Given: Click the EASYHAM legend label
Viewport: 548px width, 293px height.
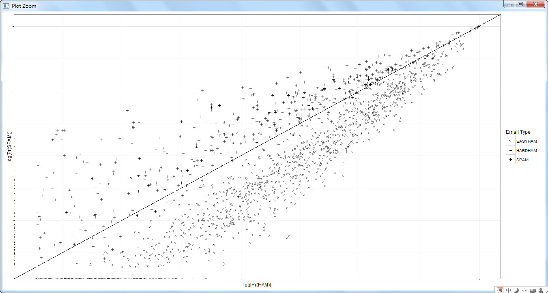Looking at the screenshot, I should pos(527,141).
